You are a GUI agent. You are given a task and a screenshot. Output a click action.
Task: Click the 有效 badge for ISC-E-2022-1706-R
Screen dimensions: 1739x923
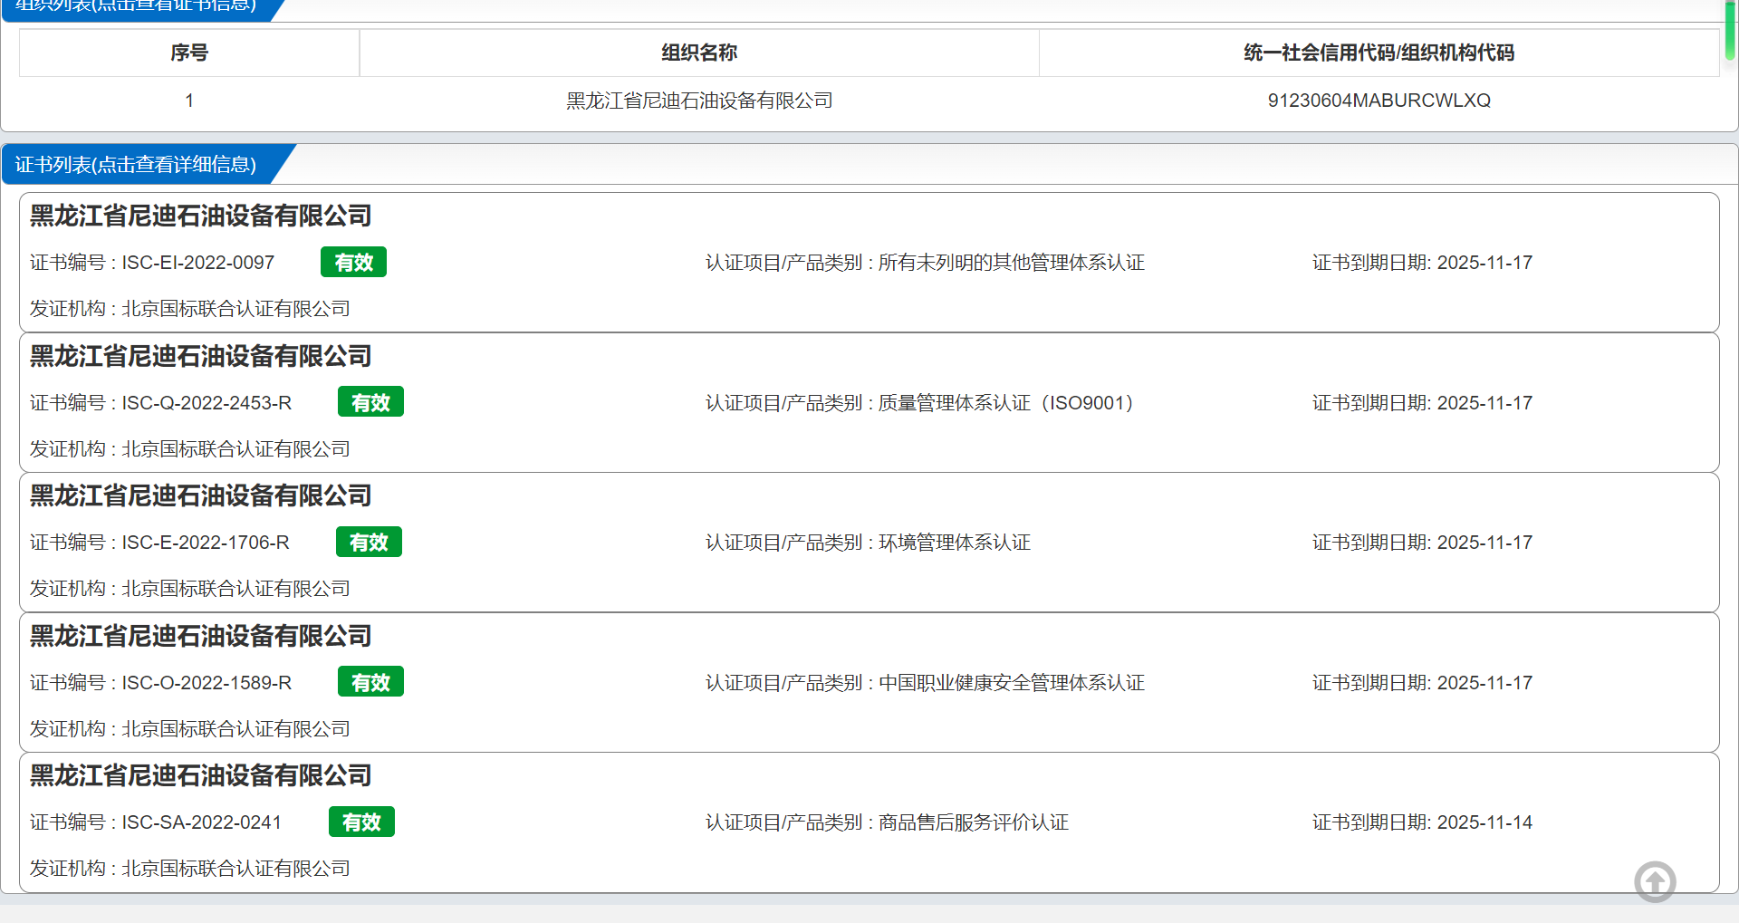369,542
